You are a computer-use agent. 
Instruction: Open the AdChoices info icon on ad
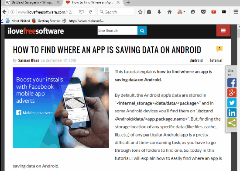tap(102, 70)
